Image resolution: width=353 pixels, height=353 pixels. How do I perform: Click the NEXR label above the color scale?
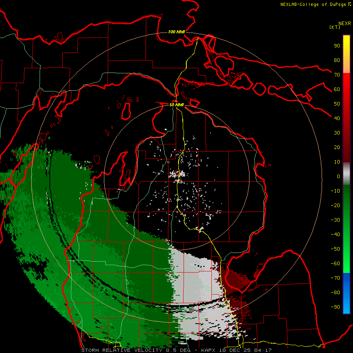point(345,24)
